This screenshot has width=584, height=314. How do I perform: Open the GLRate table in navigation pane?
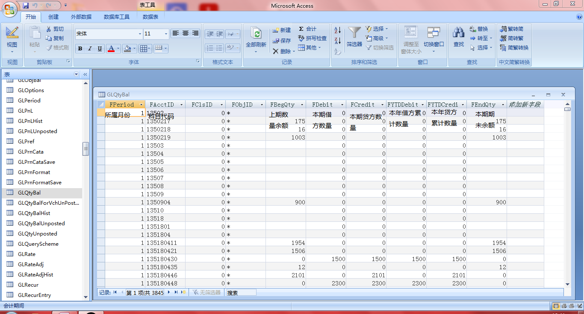click(x=27, y=254)
